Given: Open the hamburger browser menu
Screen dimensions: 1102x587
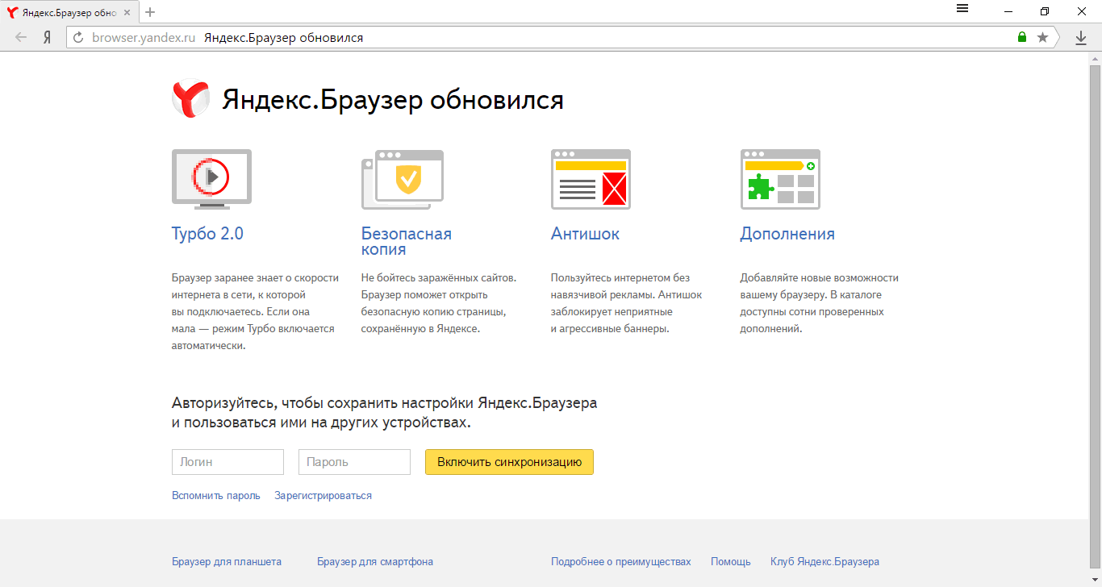Looking at the screenshot, I should coord(962,9).
